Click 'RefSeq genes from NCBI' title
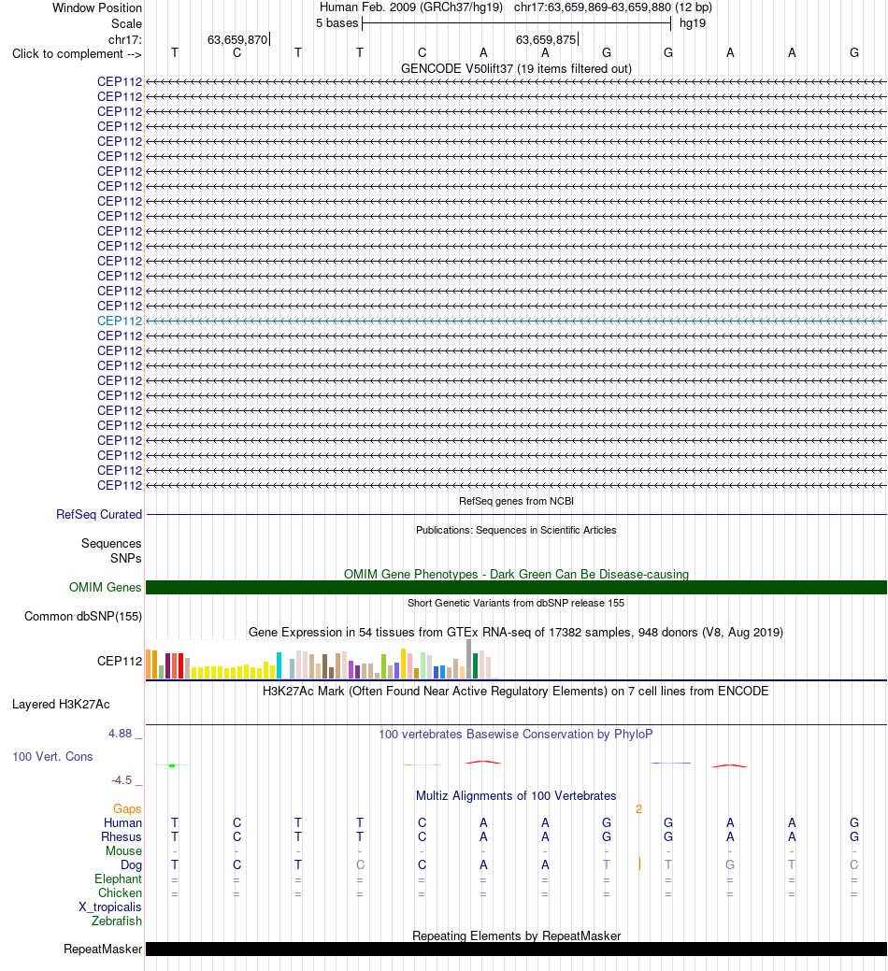The width and height of the screenshot is (888, 971). 516,501
